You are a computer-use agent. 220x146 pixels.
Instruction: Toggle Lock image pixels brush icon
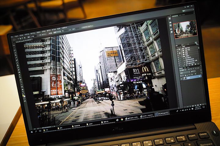(188, 75)
